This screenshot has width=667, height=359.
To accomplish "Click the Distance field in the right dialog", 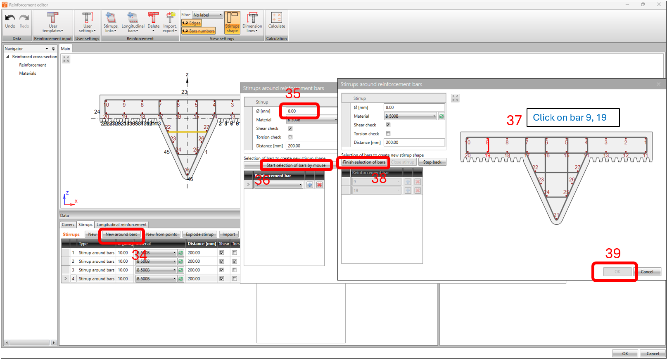I will point(414,143).
